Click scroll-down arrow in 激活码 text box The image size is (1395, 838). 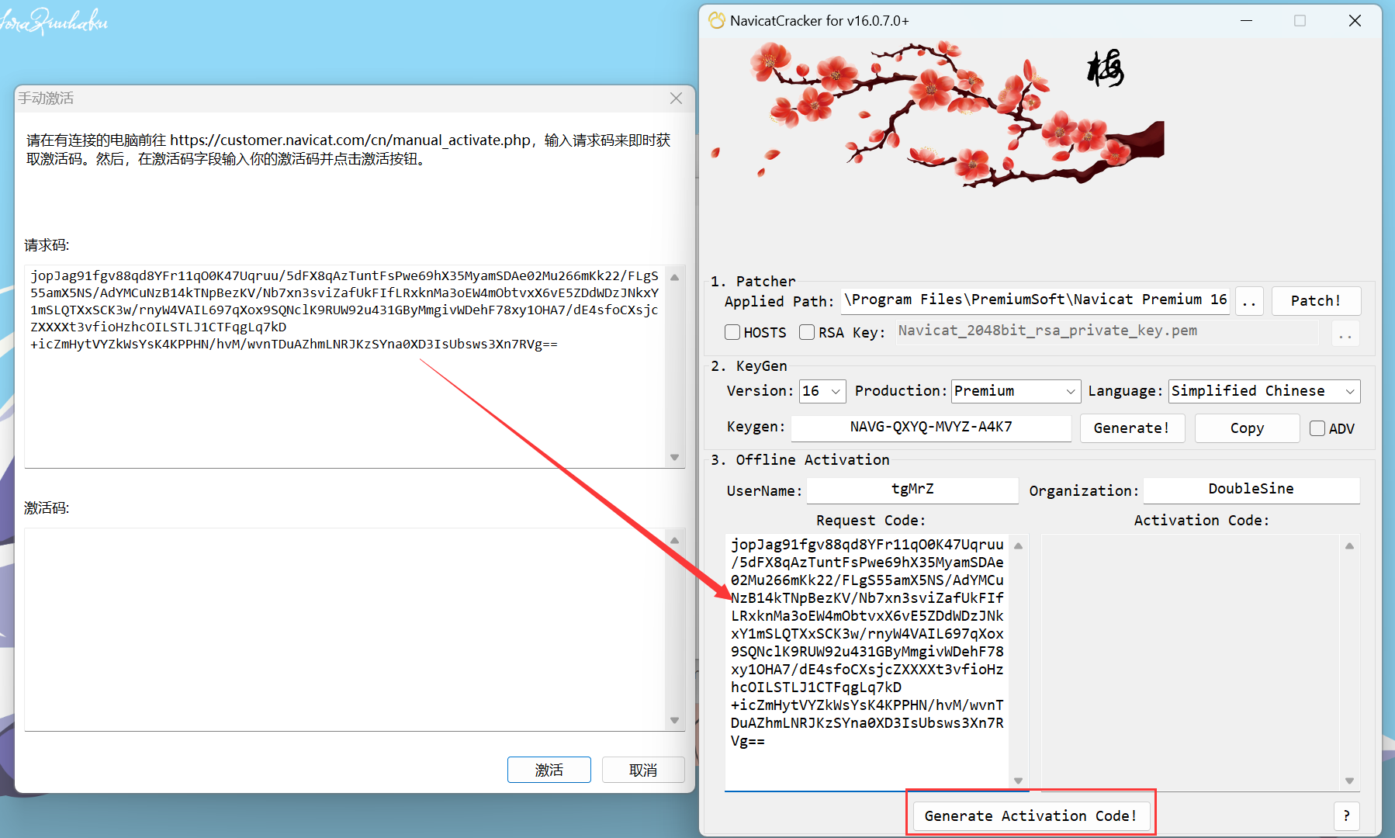[674, 720]
